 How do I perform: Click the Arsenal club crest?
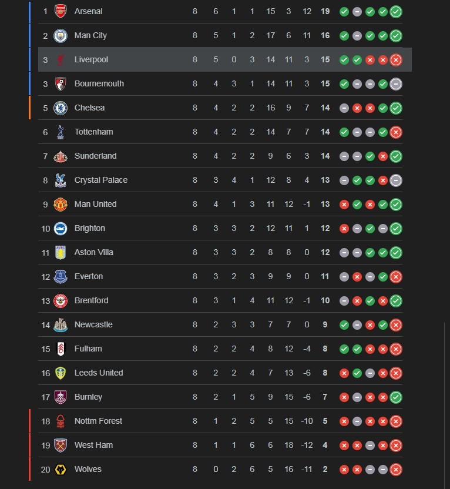(x=61, y=11)
